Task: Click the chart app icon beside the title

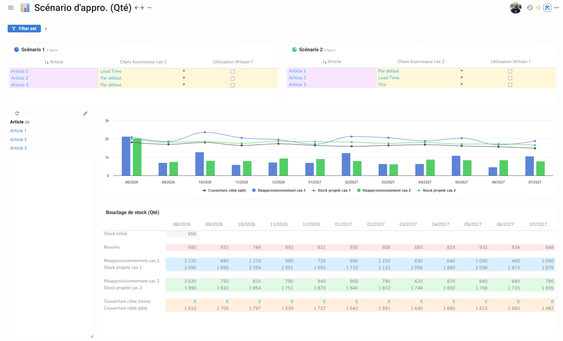Action: [25, 8]
